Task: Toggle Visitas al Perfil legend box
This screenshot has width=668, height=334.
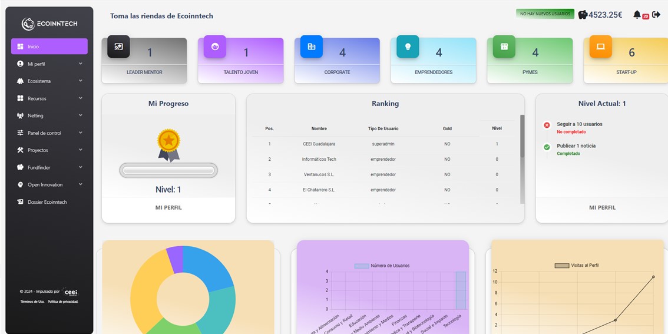Action: (561, 266)
